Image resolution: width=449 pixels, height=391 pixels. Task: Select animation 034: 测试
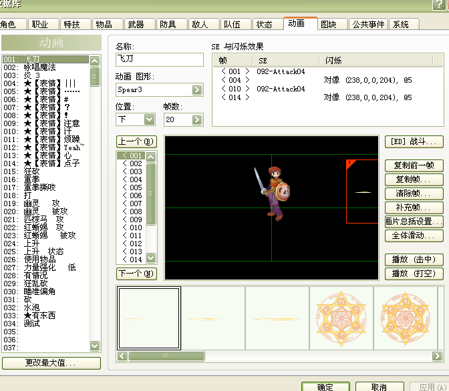coord(46,324)
